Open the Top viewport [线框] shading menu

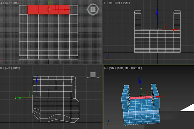(16, 3)
